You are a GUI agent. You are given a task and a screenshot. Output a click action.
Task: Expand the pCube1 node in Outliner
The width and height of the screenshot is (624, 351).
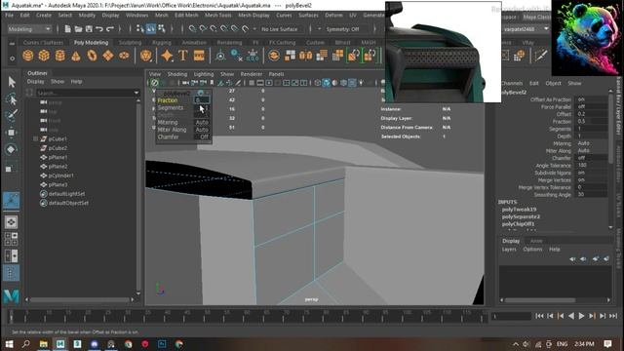coord(35,138)
